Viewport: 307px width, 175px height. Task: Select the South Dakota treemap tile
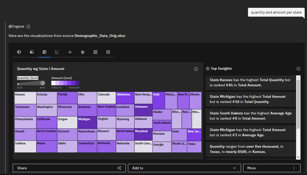[x=162, y=126]
